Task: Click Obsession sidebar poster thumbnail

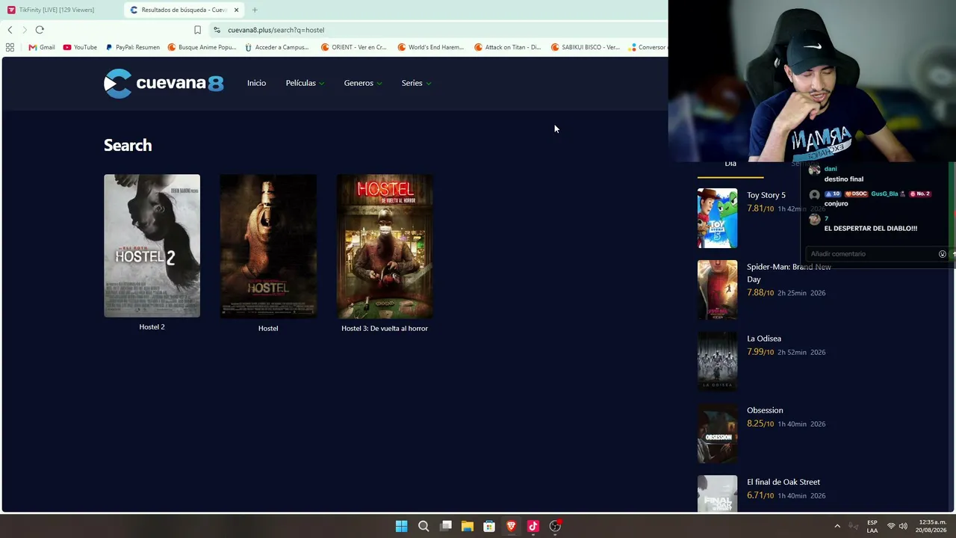Action: pyautogui.click(x=717, y=433)
